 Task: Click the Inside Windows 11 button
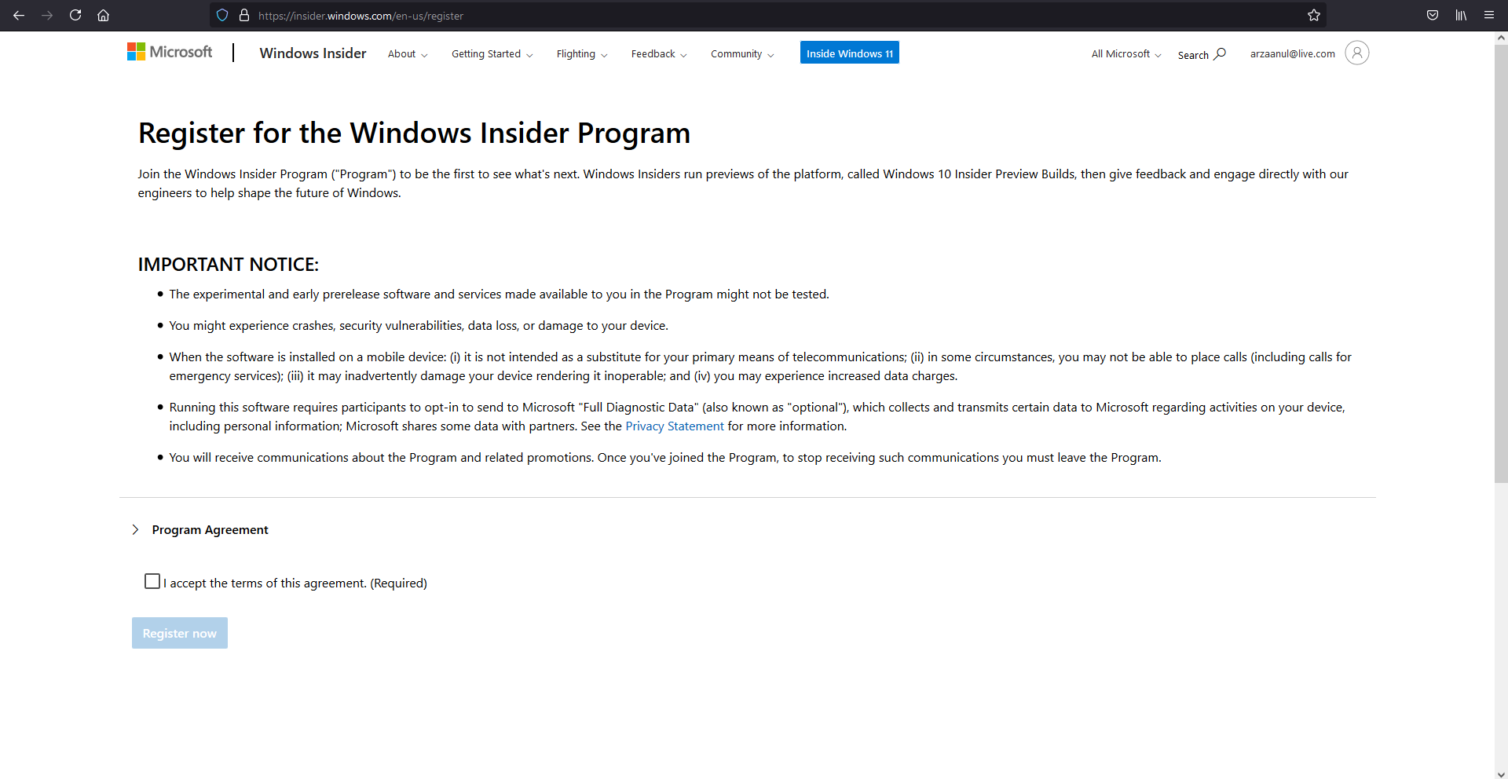click(849, 53)
